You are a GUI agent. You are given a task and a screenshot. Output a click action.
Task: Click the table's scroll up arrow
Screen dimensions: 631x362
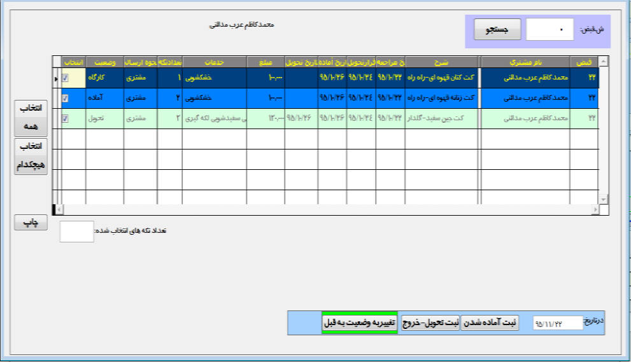603,62
